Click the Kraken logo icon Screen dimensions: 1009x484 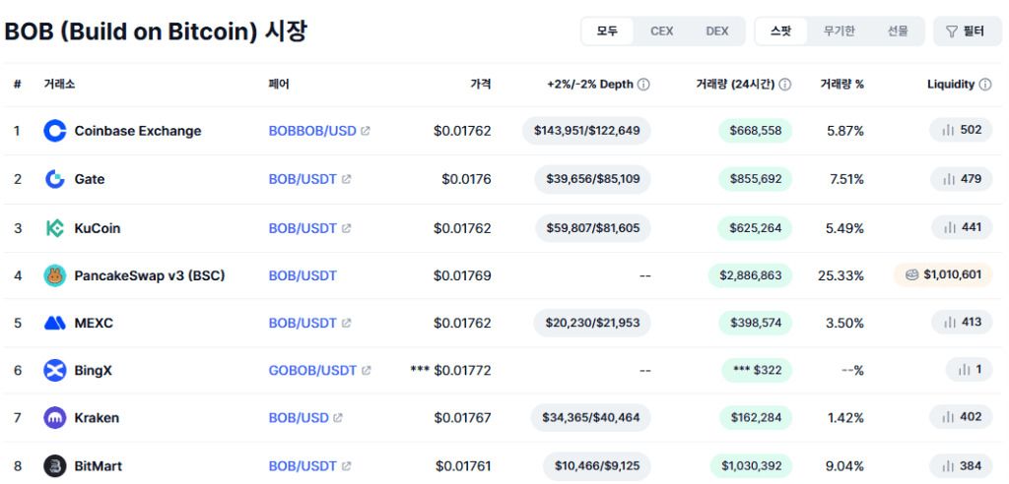pyautogui.click(x=55, y=418)
